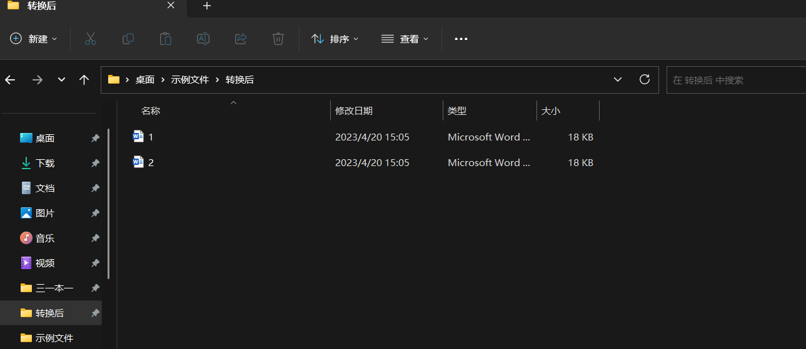Click the Share icon in toolbar
The image size is (806, 349).
(241, 39)
